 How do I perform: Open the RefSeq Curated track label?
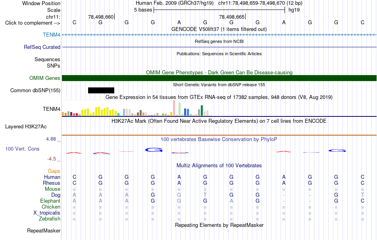point(42,47)
